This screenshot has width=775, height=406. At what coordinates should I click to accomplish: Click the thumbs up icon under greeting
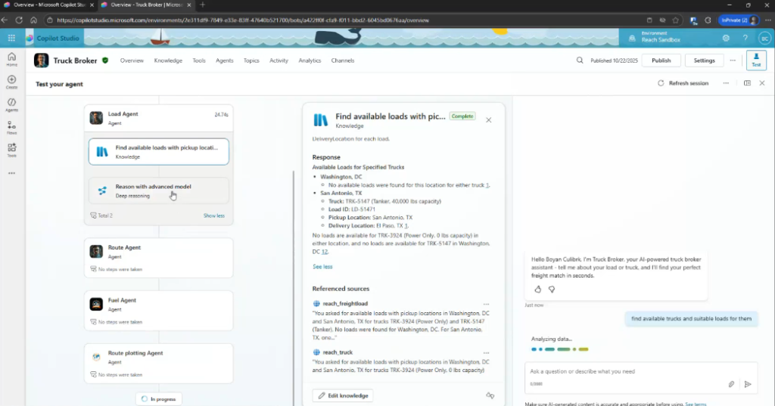coord(538,289)
